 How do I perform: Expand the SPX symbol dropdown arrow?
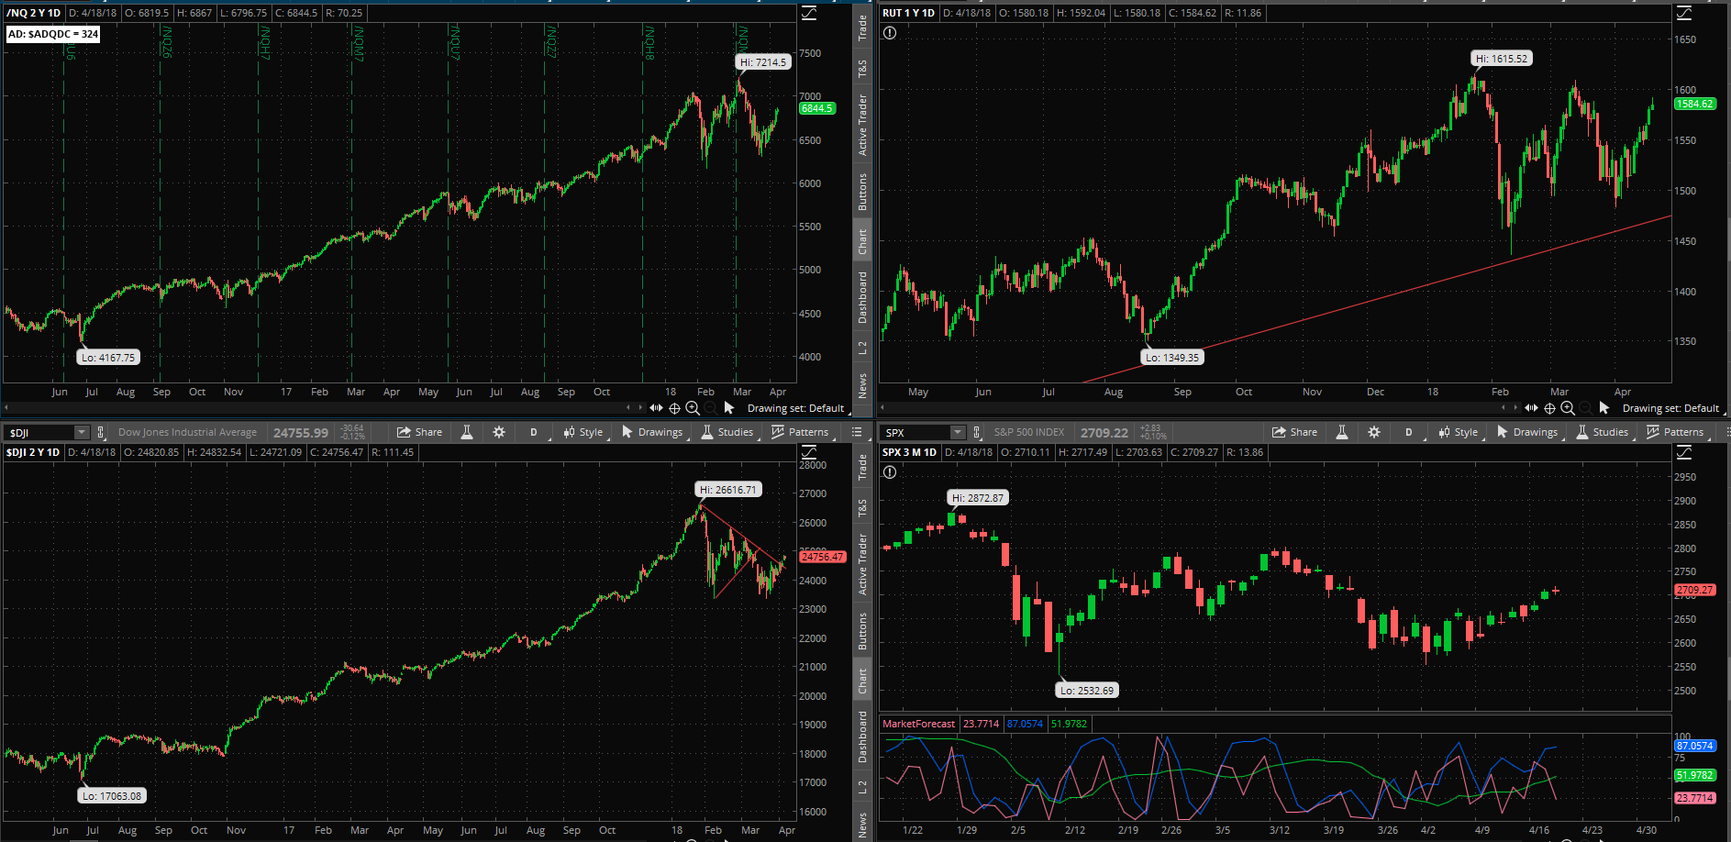coord(958,432)
